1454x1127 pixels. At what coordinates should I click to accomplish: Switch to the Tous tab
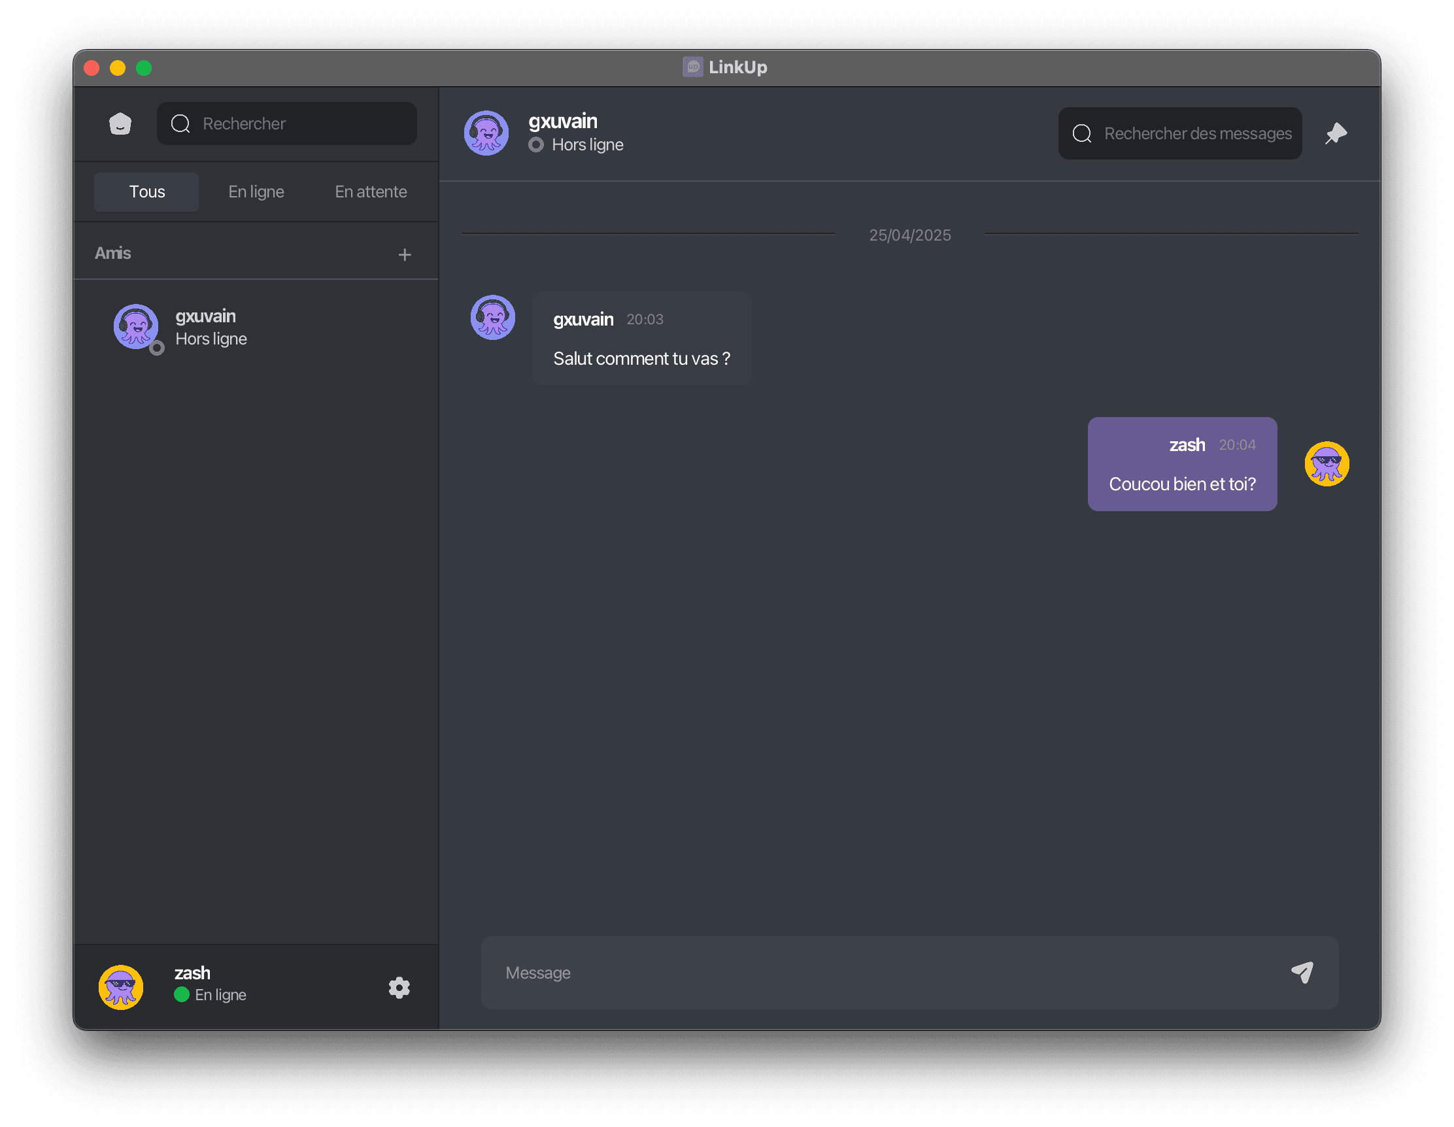(146, 192)
